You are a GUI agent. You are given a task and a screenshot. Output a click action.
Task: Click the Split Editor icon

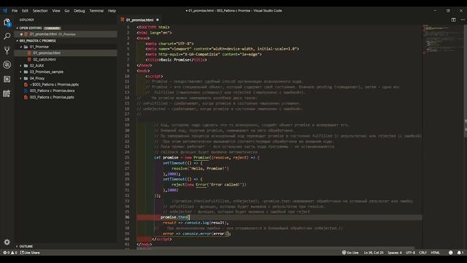[x=453, y=20]
